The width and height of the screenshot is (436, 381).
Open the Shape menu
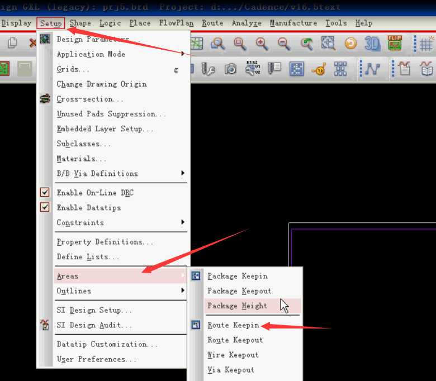pos(80,23)
